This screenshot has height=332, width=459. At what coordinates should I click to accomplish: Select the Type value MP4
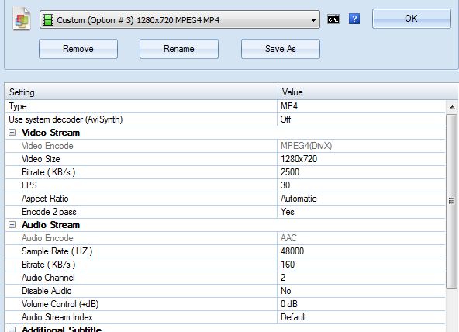[x=289, y=106]
